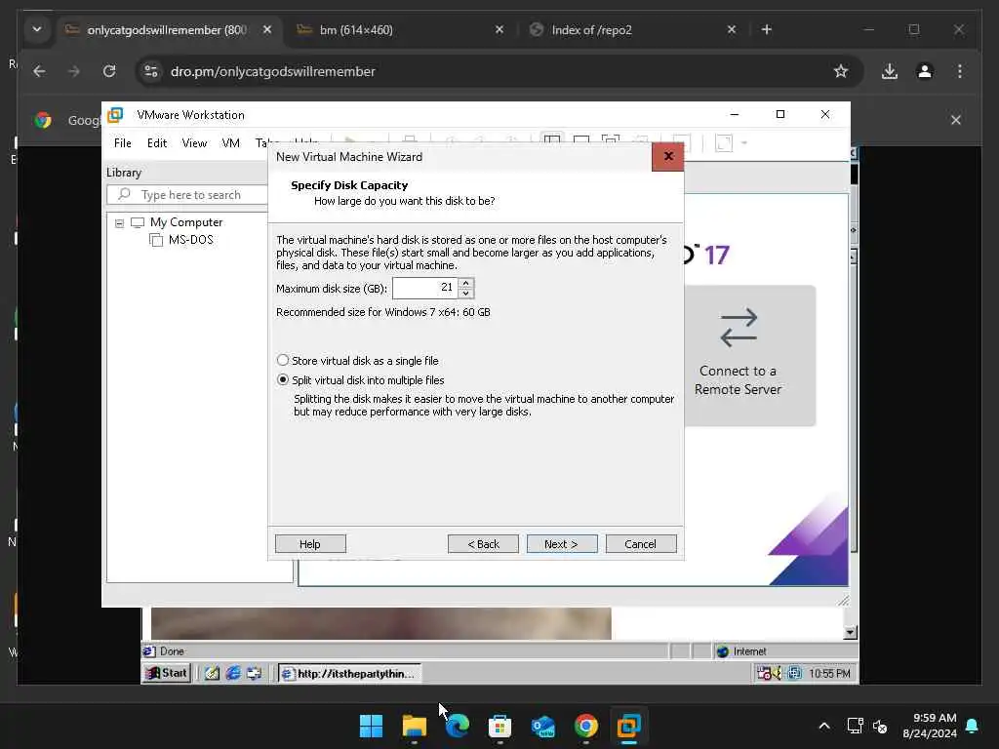Click the inner page scrollbar down arrow
This screenshot has width=999, height=749.
[850, 632]
